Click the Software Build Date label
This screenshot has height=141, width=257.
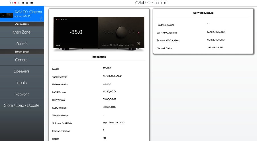click(62, 123)
